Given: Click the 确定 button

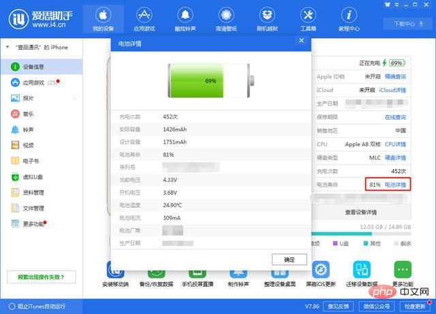Looking at the screenshot, I should tap(290, 260).
